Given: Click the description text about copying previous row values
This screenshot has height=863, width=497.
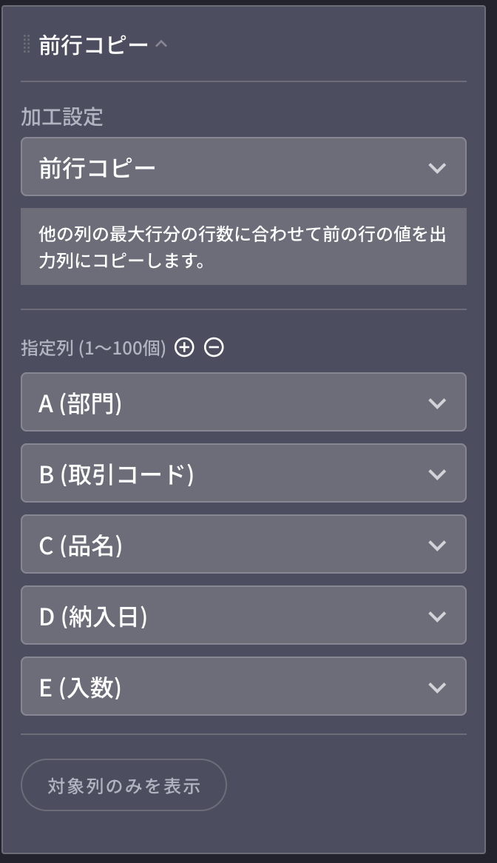Looking at the screenshot, I should pyautogui.click(x=243, y=246).
